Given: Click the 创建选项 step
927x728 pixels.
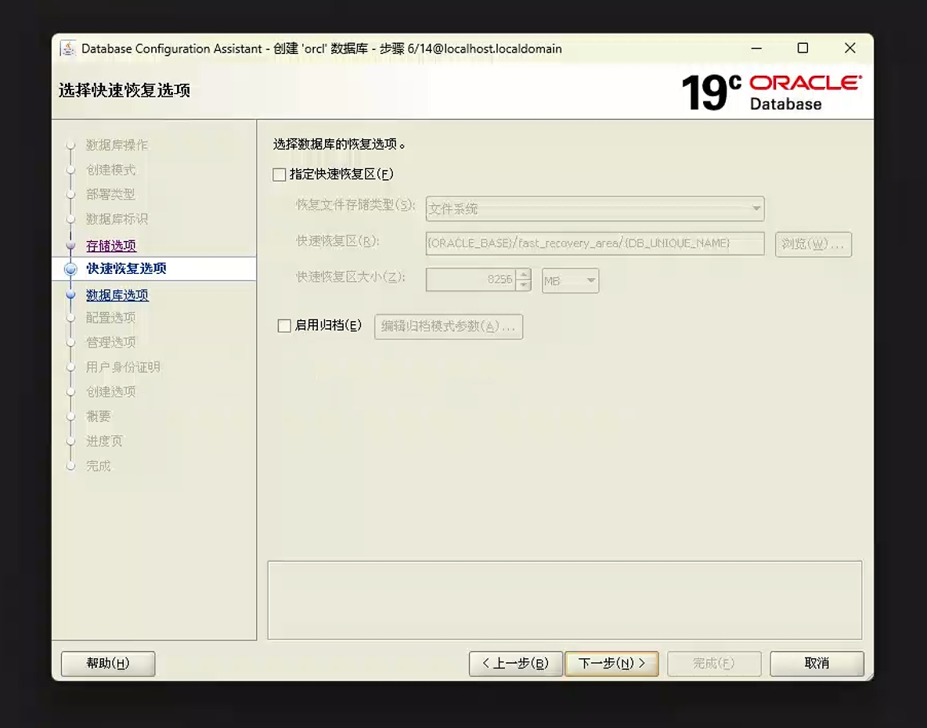Looking at the screenshot, I should (x=110, y=391).
